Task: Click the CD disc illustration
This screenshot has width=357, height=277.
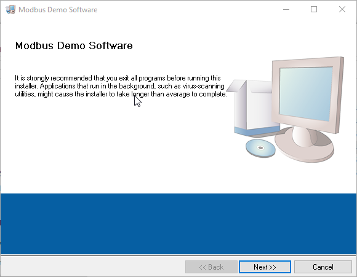Action: tap(260, 148)
